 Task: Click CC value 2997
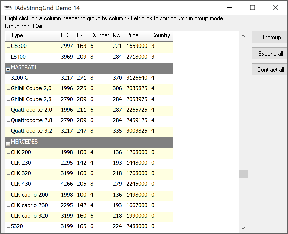(67, 46)
